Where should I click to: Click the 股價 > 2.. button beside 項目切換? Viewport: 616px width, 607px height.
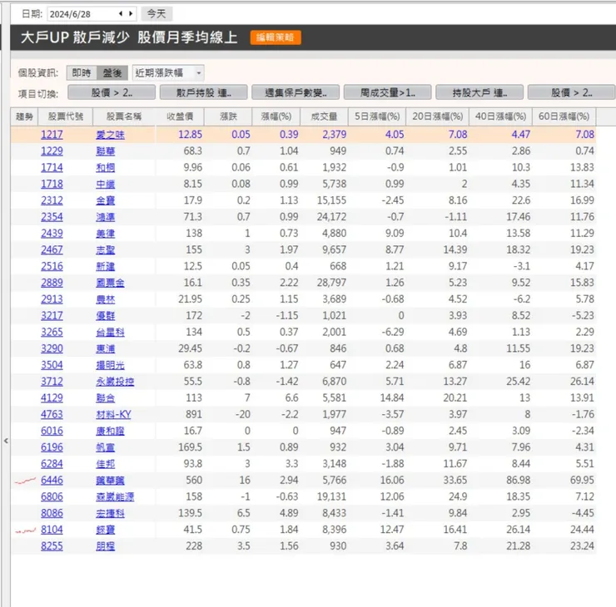click(112, 93)
